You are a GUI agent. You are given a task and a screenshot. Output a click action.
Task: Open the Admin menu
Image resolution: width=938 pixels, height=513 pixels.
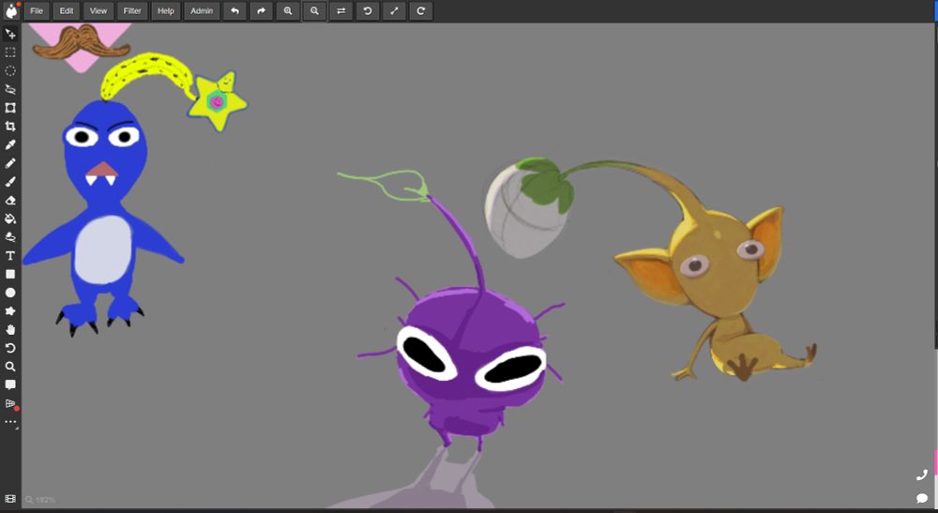(x=202, y=10)
